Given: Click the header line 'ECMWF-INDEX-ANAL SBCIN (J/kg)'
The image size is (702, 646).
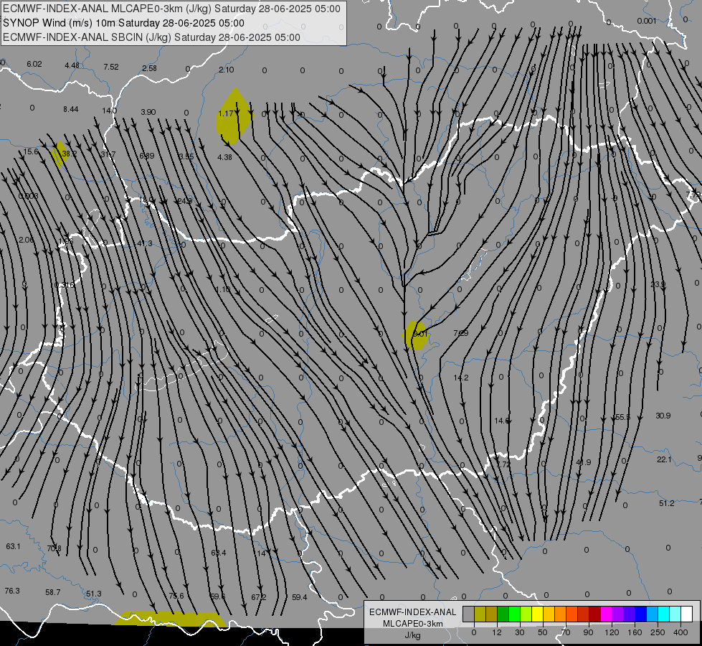Looking at the screenshot, I should click(x=87, y=37).
